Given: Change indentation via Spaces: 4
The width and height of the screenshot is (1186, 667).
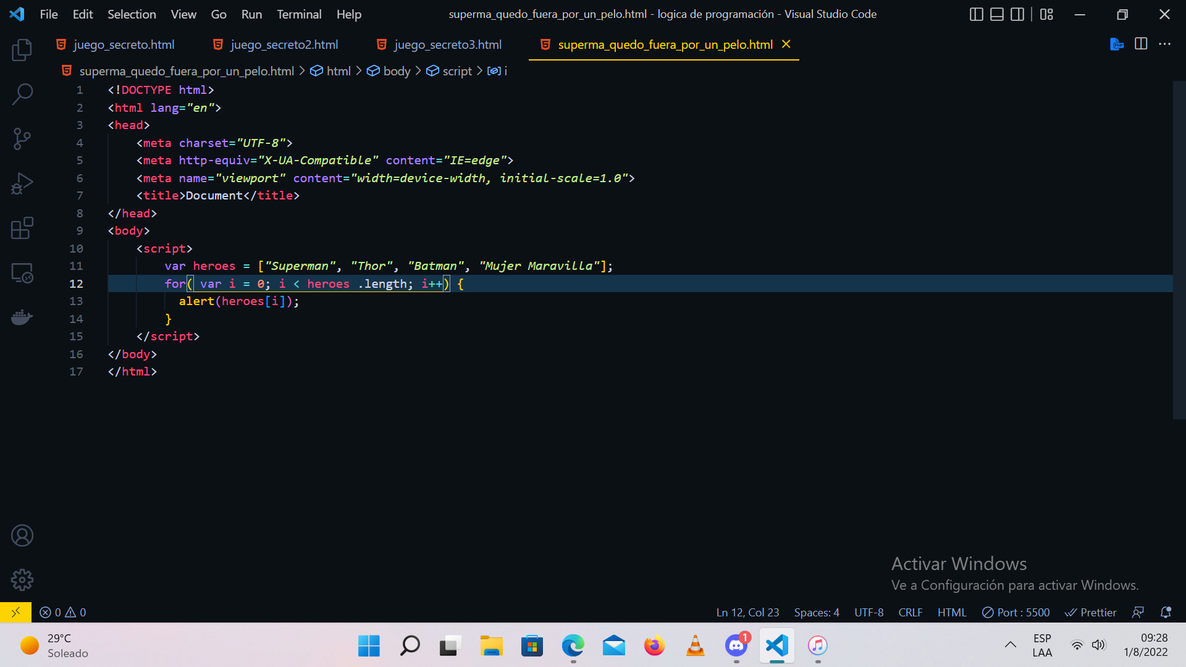Looking at the screenshot, I should (x=817, y=612).
